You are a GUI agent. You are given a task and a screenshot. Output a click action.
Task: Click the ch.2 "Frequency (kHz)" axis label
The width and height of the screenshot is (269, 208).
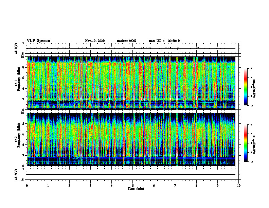coord(19,135)
